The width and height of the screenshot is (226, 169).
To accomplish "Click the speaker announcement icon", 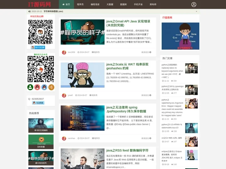I will pos(30,11).
